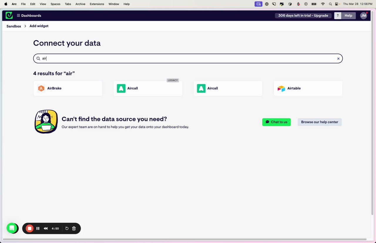Open the JM user avatar menu
Viewport: 376px width, 243px height.
[364, 16]
